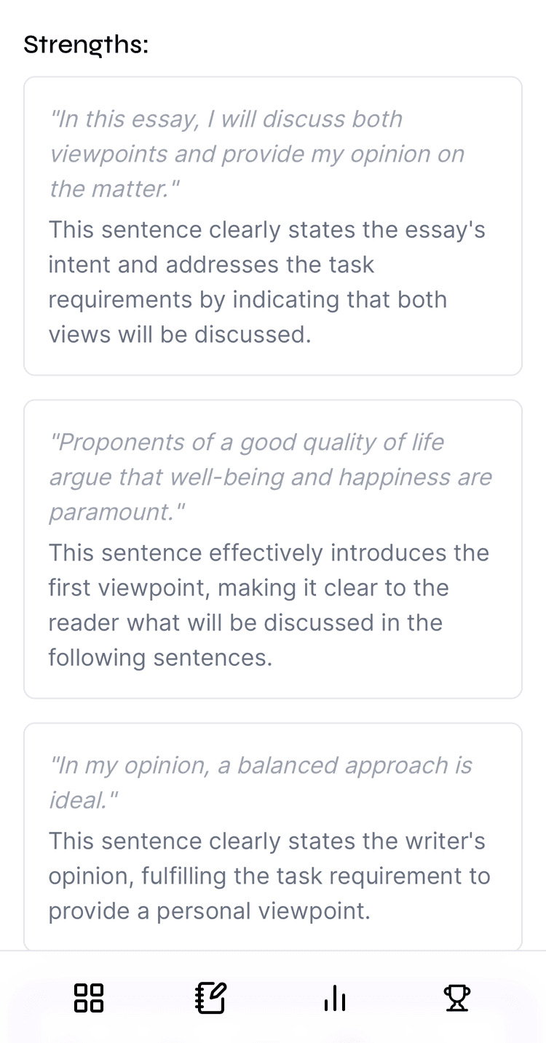Click the "following sentences." line

click(x=160, y=658)
